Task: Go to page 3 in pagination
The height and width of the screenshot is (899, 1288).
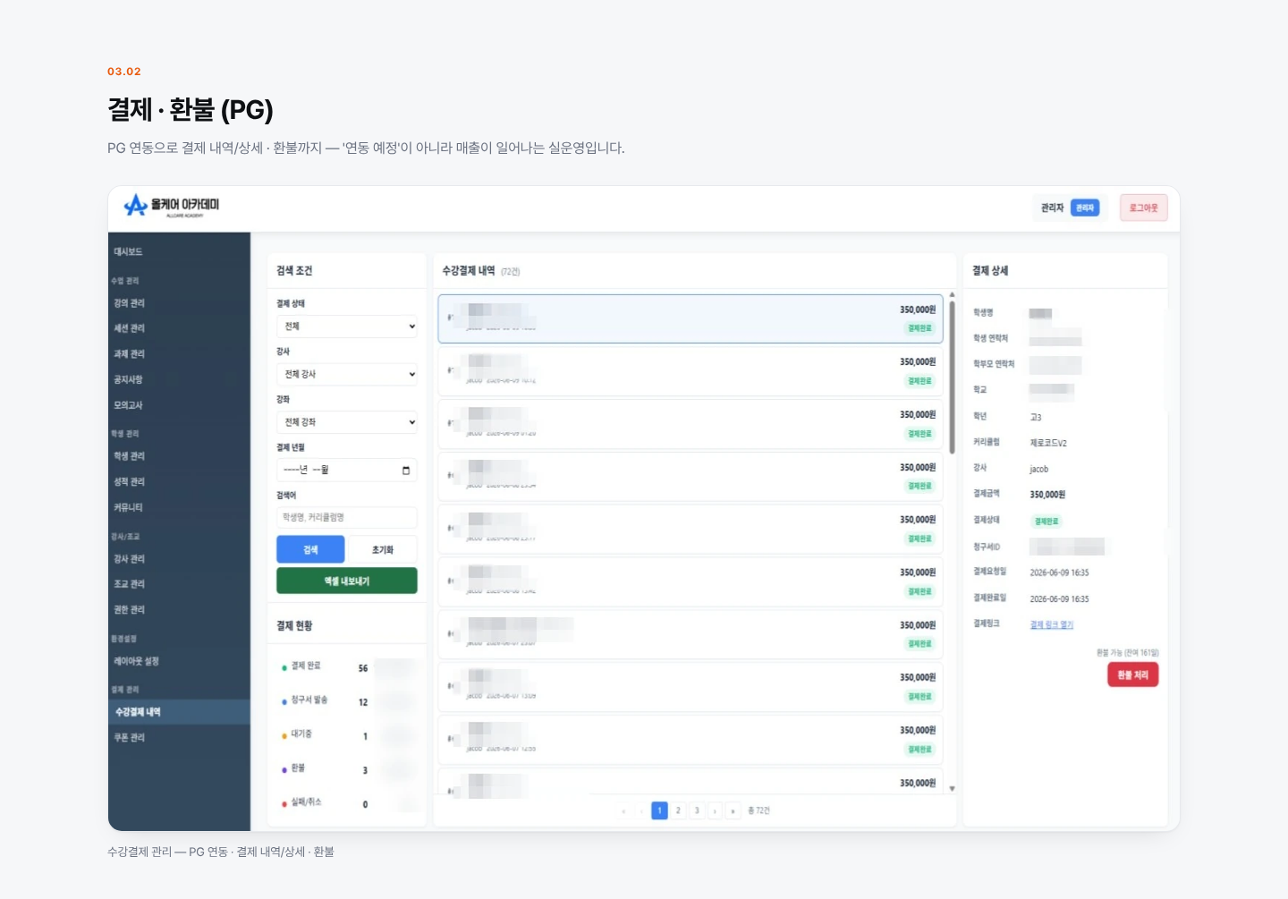Action: 697,811
